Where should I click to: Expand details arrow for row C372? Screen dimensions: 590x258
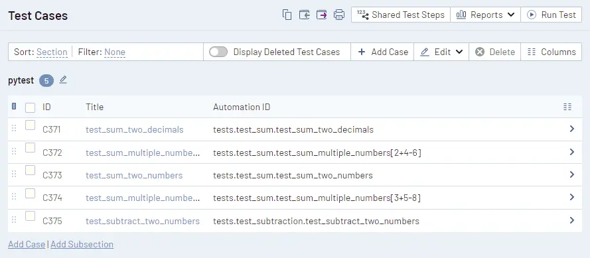pyautogui.click(x=572, y=152)
